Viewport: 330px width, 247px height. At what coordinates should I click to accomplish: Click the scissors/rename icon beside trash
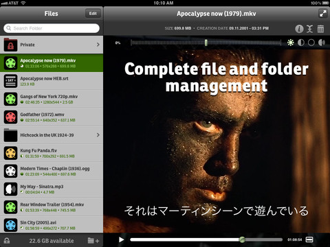point(309,29)
